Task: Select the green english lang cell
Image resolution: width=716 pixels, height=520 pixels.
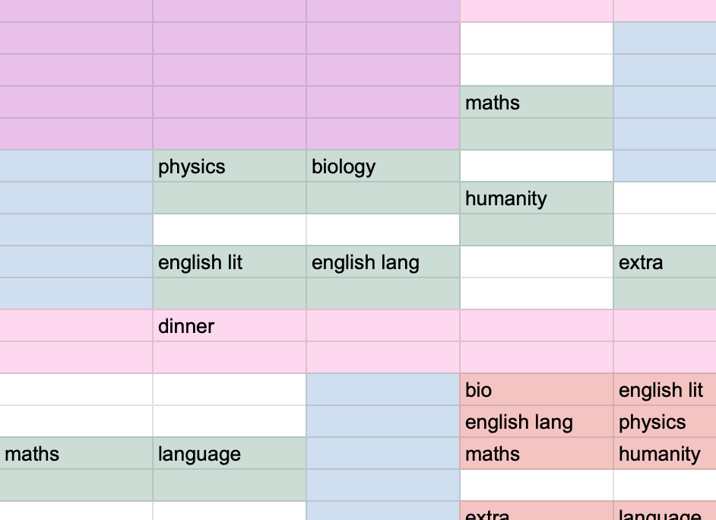Action: tap(382, 262)
